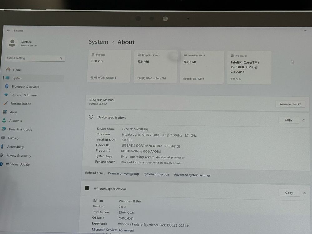Click the Time & language globe icon
Screen dimensions: 312x234
[x=3, y=129]
